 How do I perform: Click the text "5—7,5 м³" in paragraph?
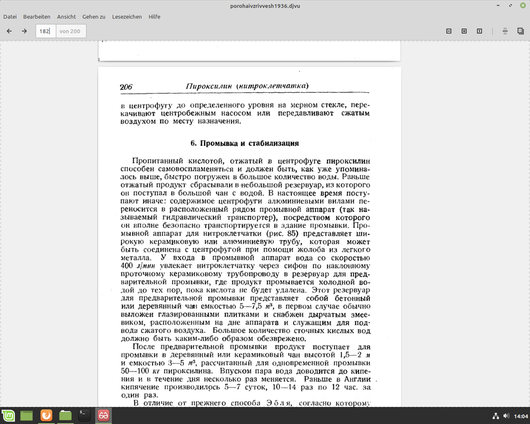click(x=256, y=306)
